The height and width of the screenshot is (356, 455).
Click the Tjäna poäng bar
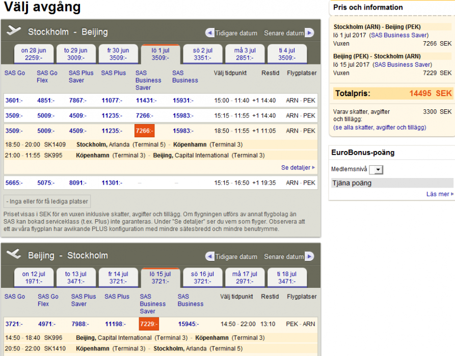392,183
